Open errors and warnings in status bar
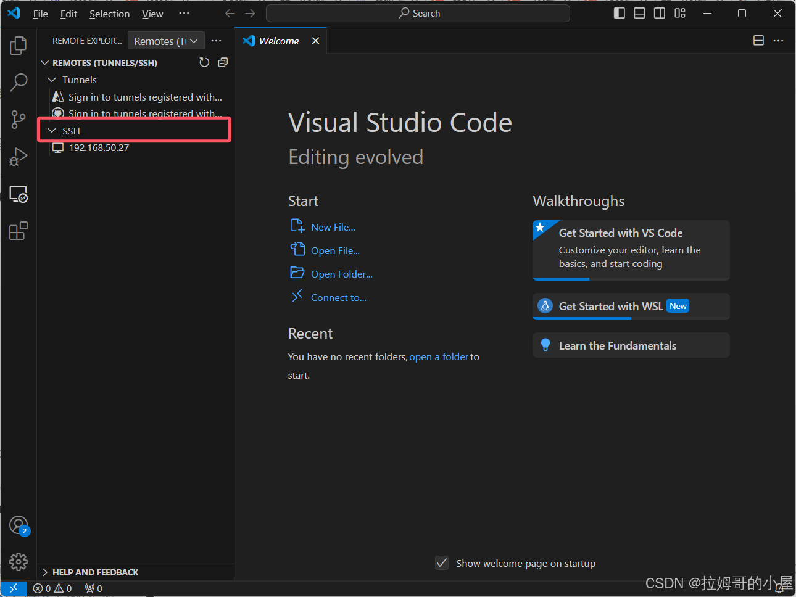This screenshot has height=597, width=796. click(52, 588)
